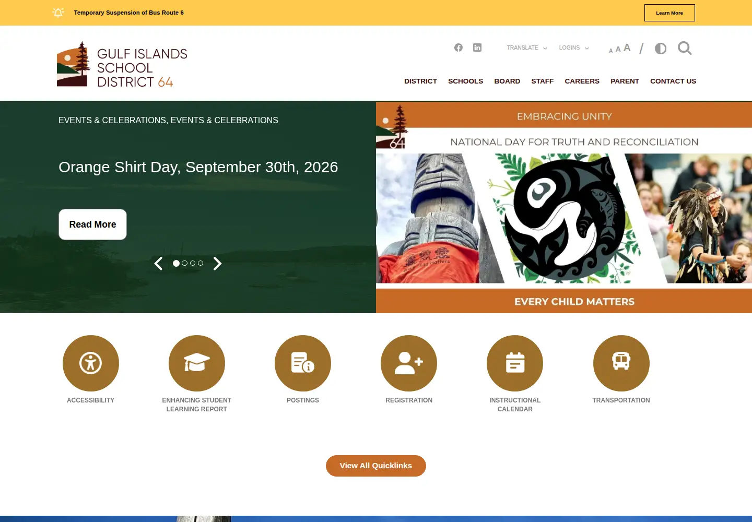The width and height of the screenshot is (752, 522).
Task: Open the District menu
Action: click(x=420, y=81)
